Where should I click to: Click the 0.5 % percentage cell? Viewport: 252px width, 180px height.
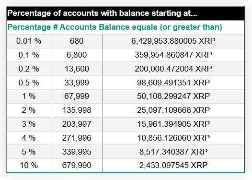click(x=29, y=83)
